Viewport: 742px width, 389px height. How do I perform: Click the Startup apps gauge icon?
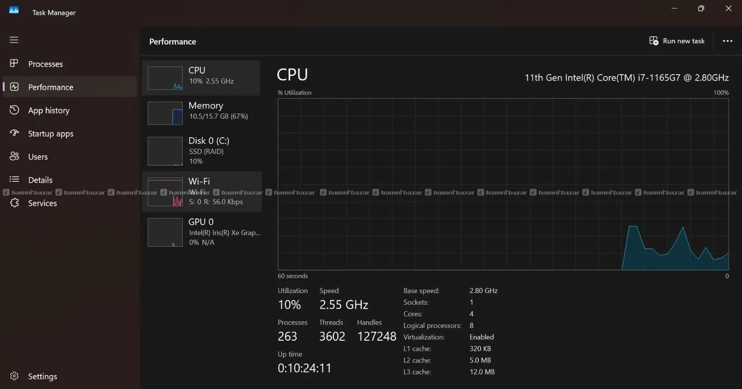click(14, 133)
